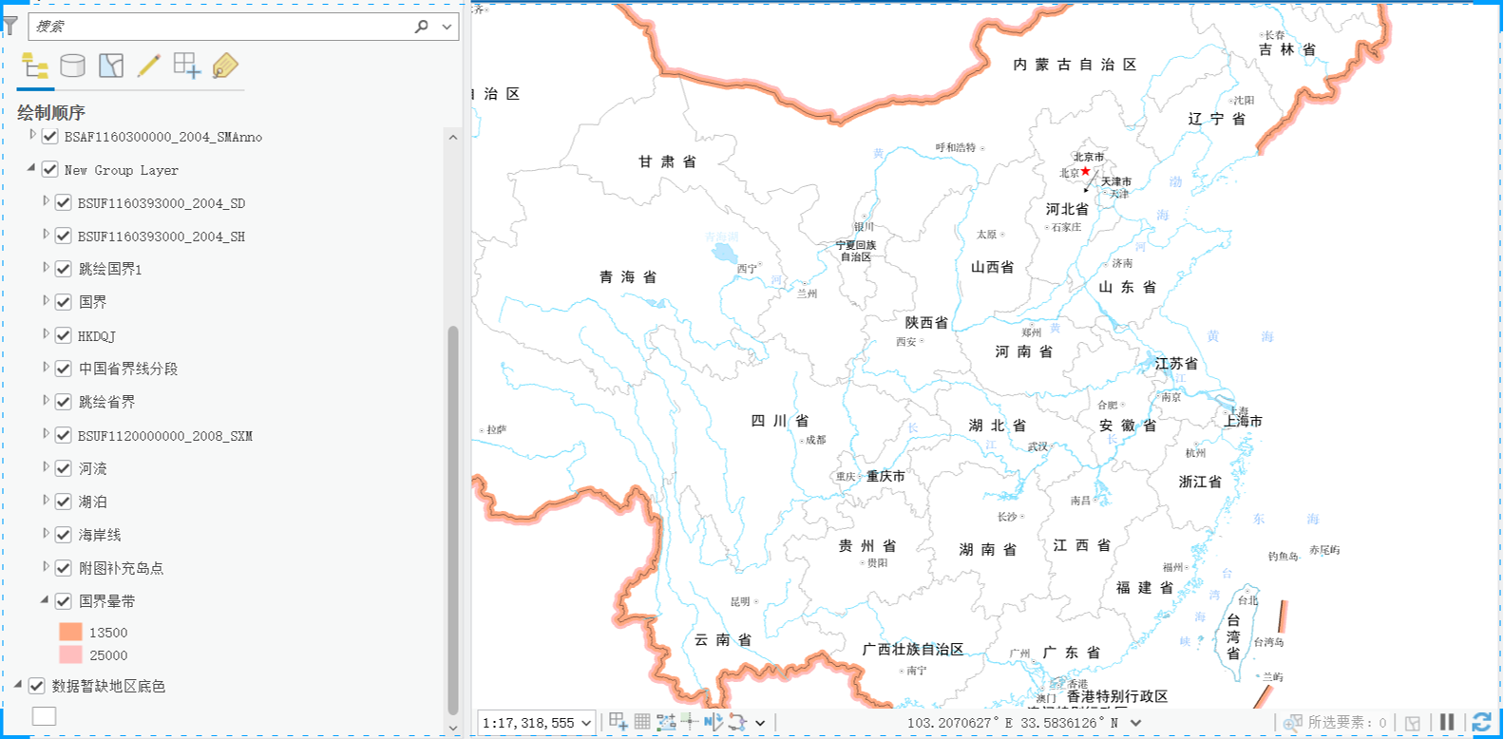Refresh the map view
Image resolution: width=1504 pixels, height=739 pixels.
click(x=1481, y=723)
